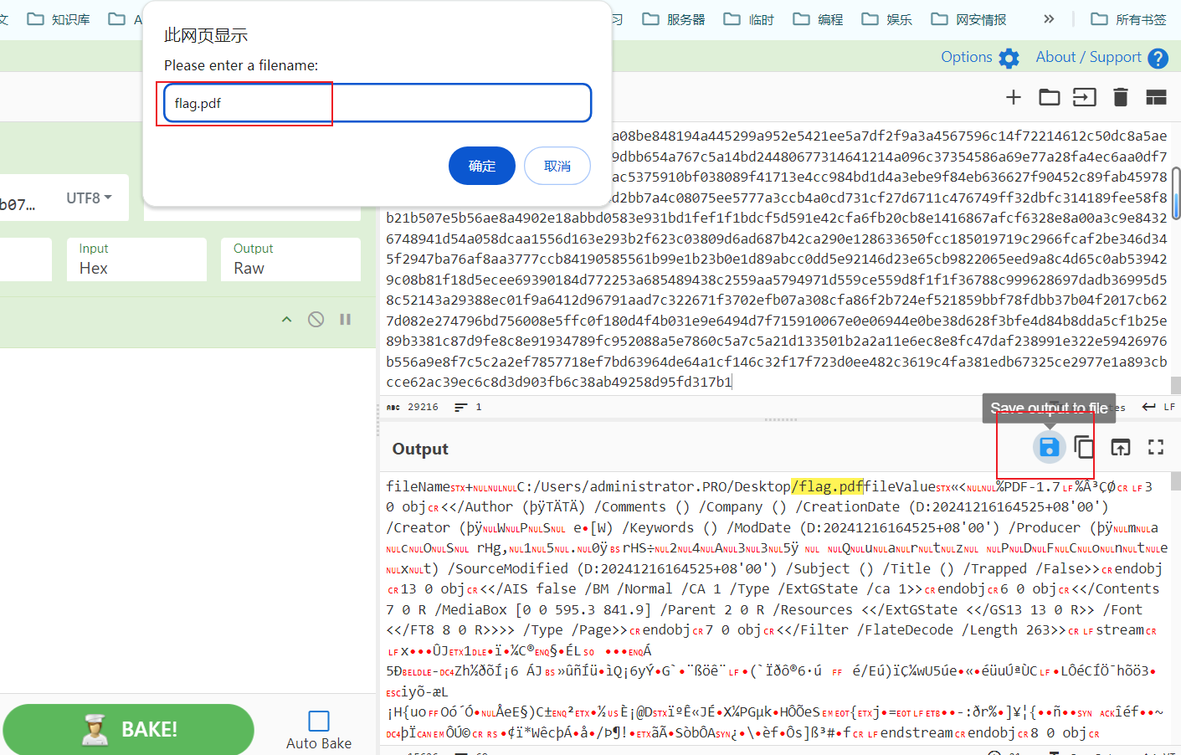Click the Output pane heading
Viewport: 1181px width, 755px height.
(x=420, y=449)
